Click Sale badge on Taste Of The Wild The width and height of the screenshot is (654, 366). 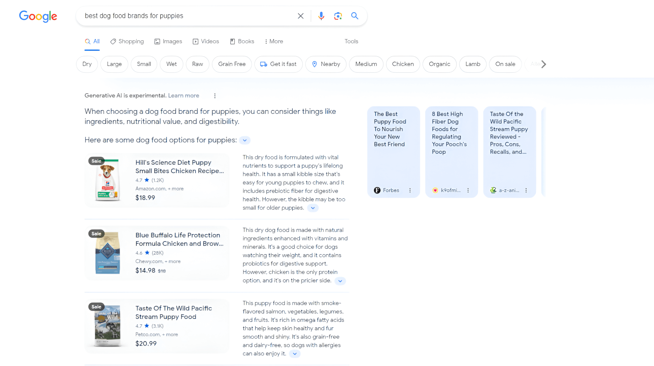point(96,307)
